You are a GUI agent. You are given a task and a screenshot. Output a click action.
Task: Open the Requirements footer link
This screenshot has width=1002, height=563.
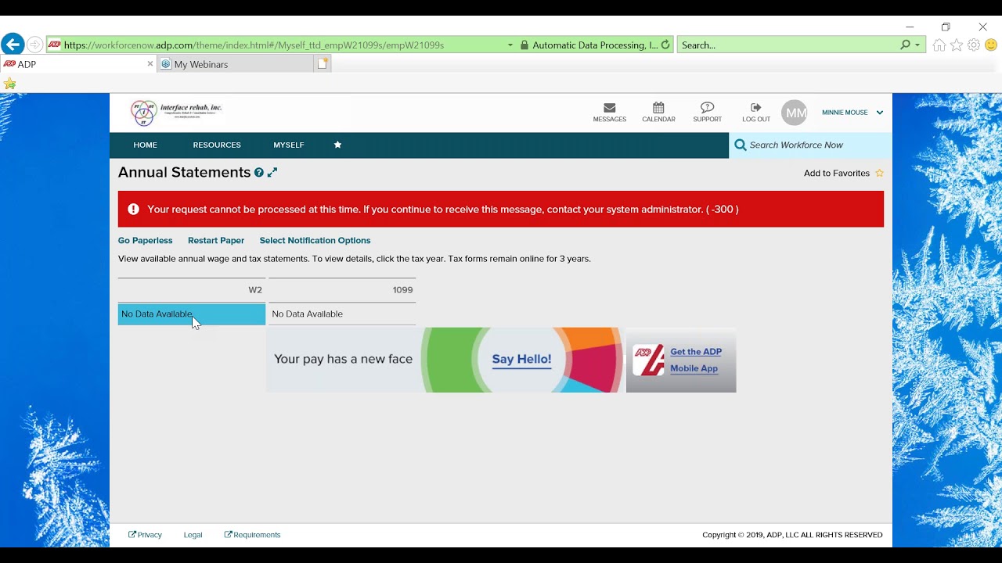(x=252, y=535)
